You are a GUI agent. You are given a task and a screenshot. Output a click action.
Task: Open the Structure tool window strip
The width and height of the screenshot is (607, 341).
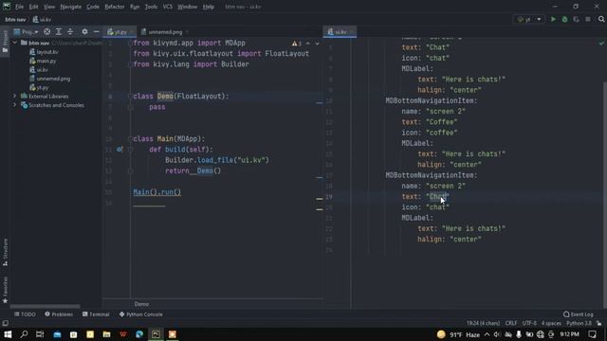(x=5, y=251)
